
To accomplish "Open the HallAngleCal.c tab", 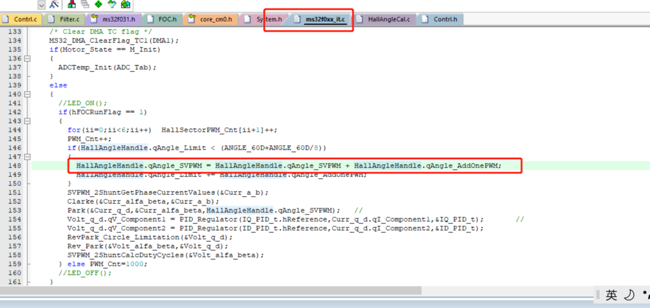I will 384,19.
